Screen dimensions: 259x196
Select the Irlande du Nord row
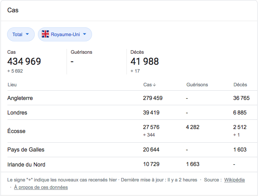click(x=132, y=164)
